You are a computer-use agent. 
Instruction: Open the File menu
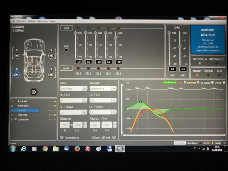tap(13, 21)
